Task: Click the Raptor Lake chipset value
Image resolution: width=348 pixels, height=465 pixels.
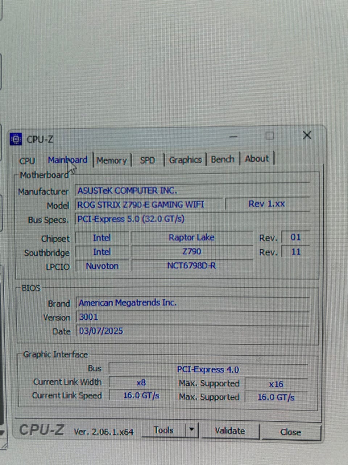Action: pos(192,238)
